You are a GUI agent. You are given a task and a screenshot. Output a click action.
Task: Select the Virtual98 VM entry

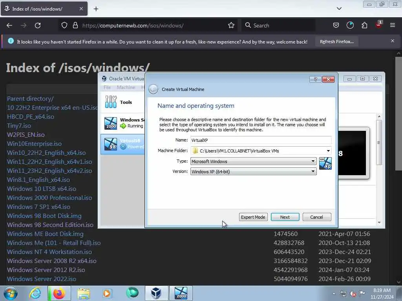tap(123, 144)
